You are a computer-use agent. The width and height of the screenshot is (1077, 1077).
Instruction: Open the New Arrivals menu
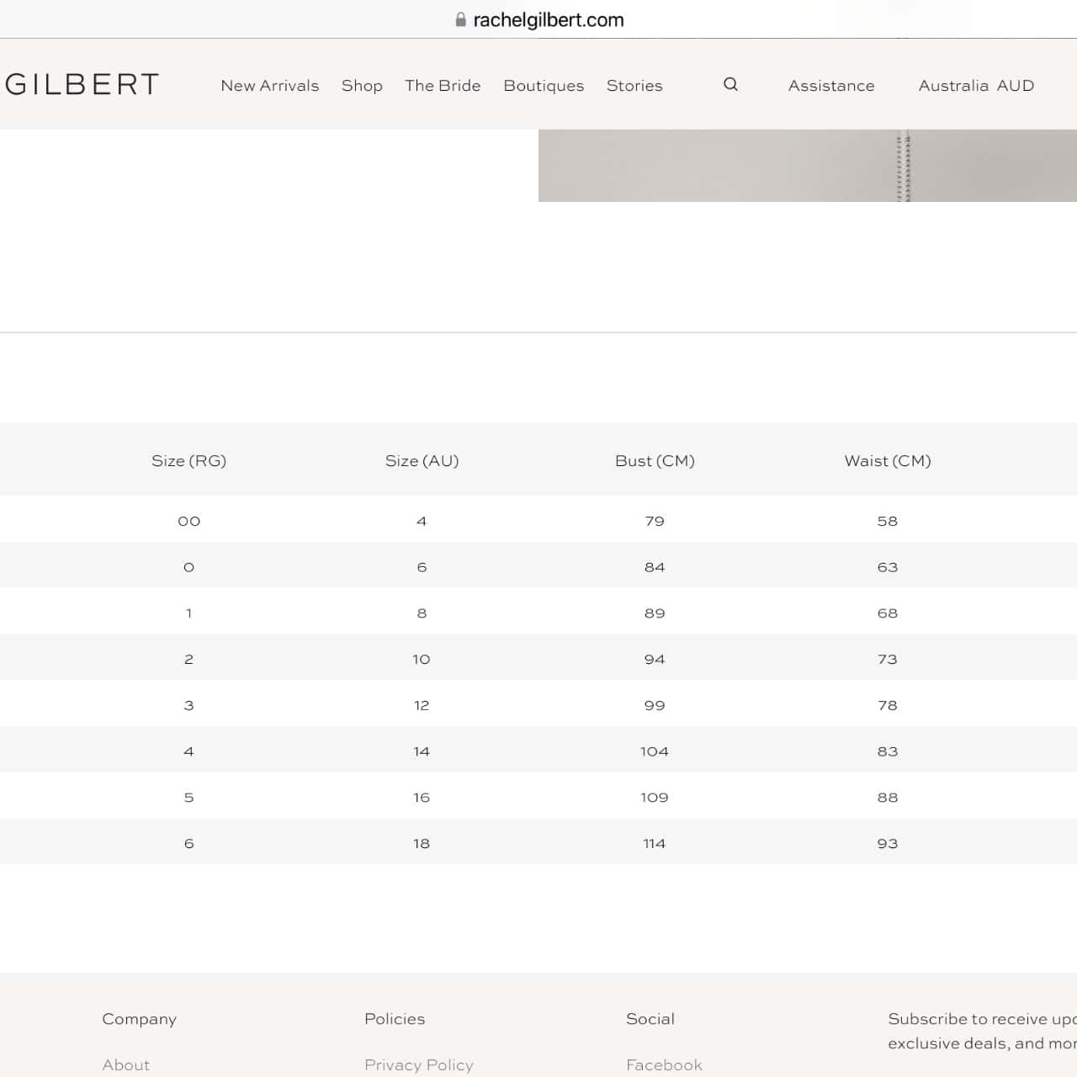click(270, 85)
